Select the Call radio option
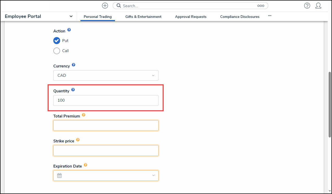The width and height of the screenshot is (332, 194). (57, 51)
